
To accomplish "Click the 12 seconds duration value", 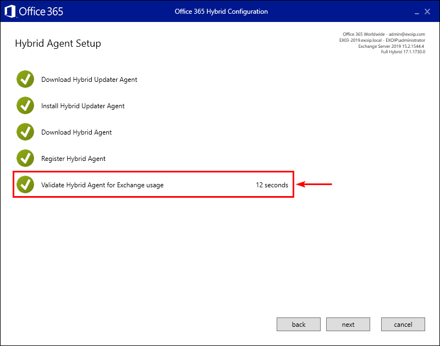I will (272, 185).
